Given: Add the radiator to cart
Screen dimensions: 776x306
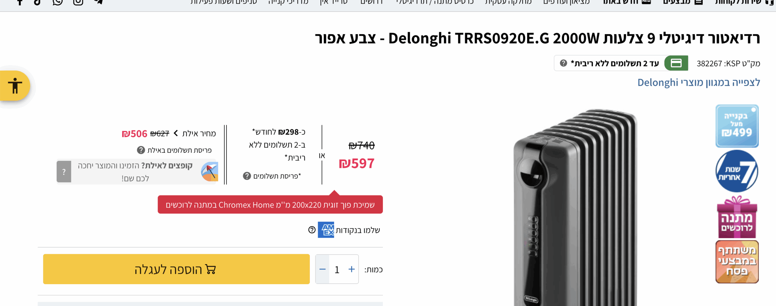Looking at the screenshot, I should (x=176, y=269).
